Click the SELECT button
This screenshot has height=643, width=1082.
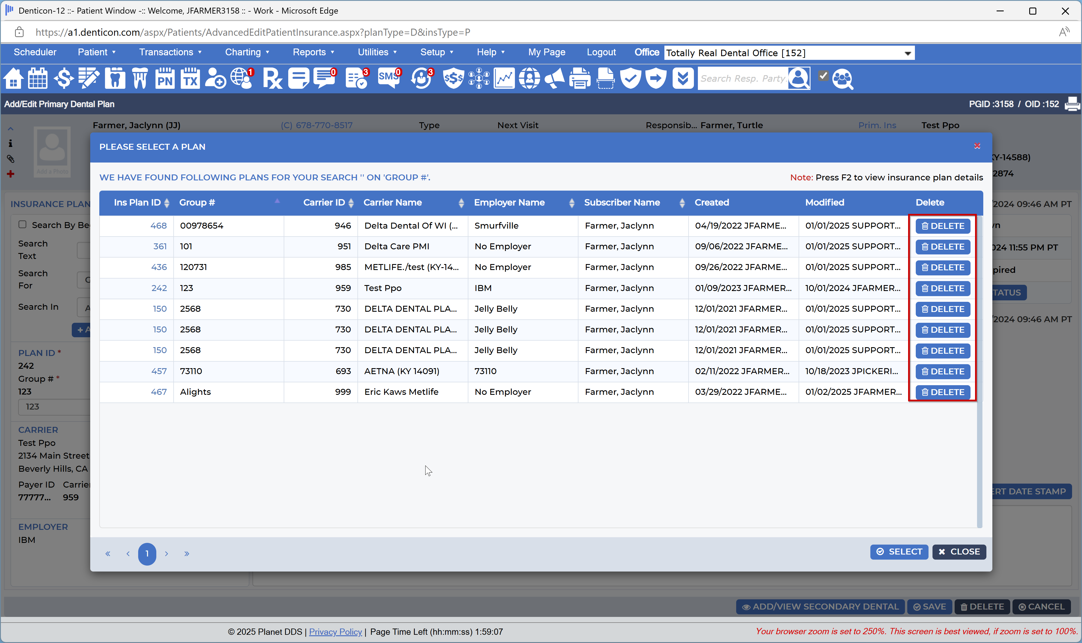pos(899,552)
